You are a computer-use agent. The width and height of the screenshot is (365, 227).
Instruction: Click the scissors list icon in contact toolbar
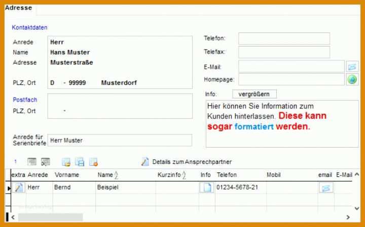point(46,162)
